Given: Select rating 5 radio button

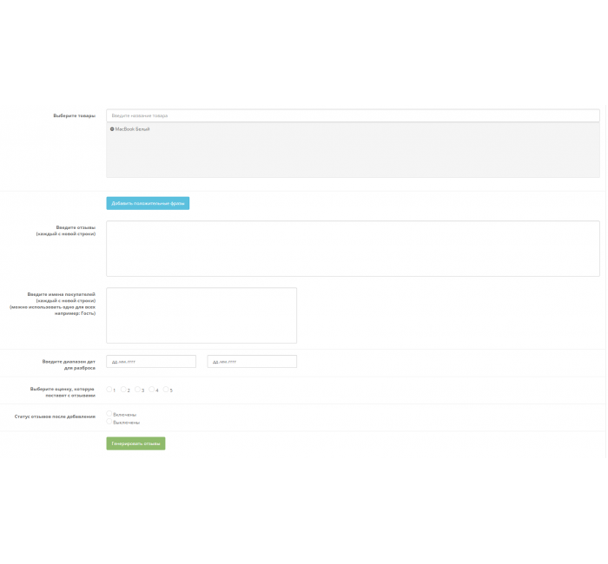Looking at the screenshot, I should pos(166,390).
